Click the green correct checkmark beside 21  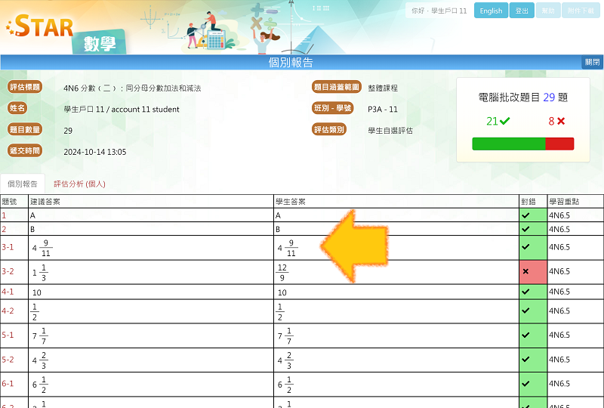coord(504,121)
